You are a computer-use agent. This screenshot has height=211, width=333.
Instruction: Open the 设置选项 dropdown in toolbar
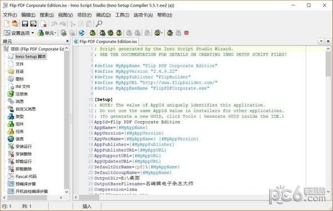[x=19, y=33]
